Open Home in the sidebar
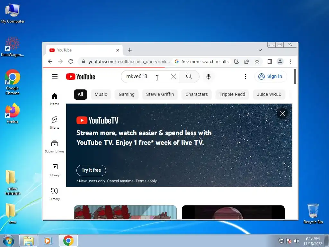This screenshot has width=329, height=247. [55, 99]
